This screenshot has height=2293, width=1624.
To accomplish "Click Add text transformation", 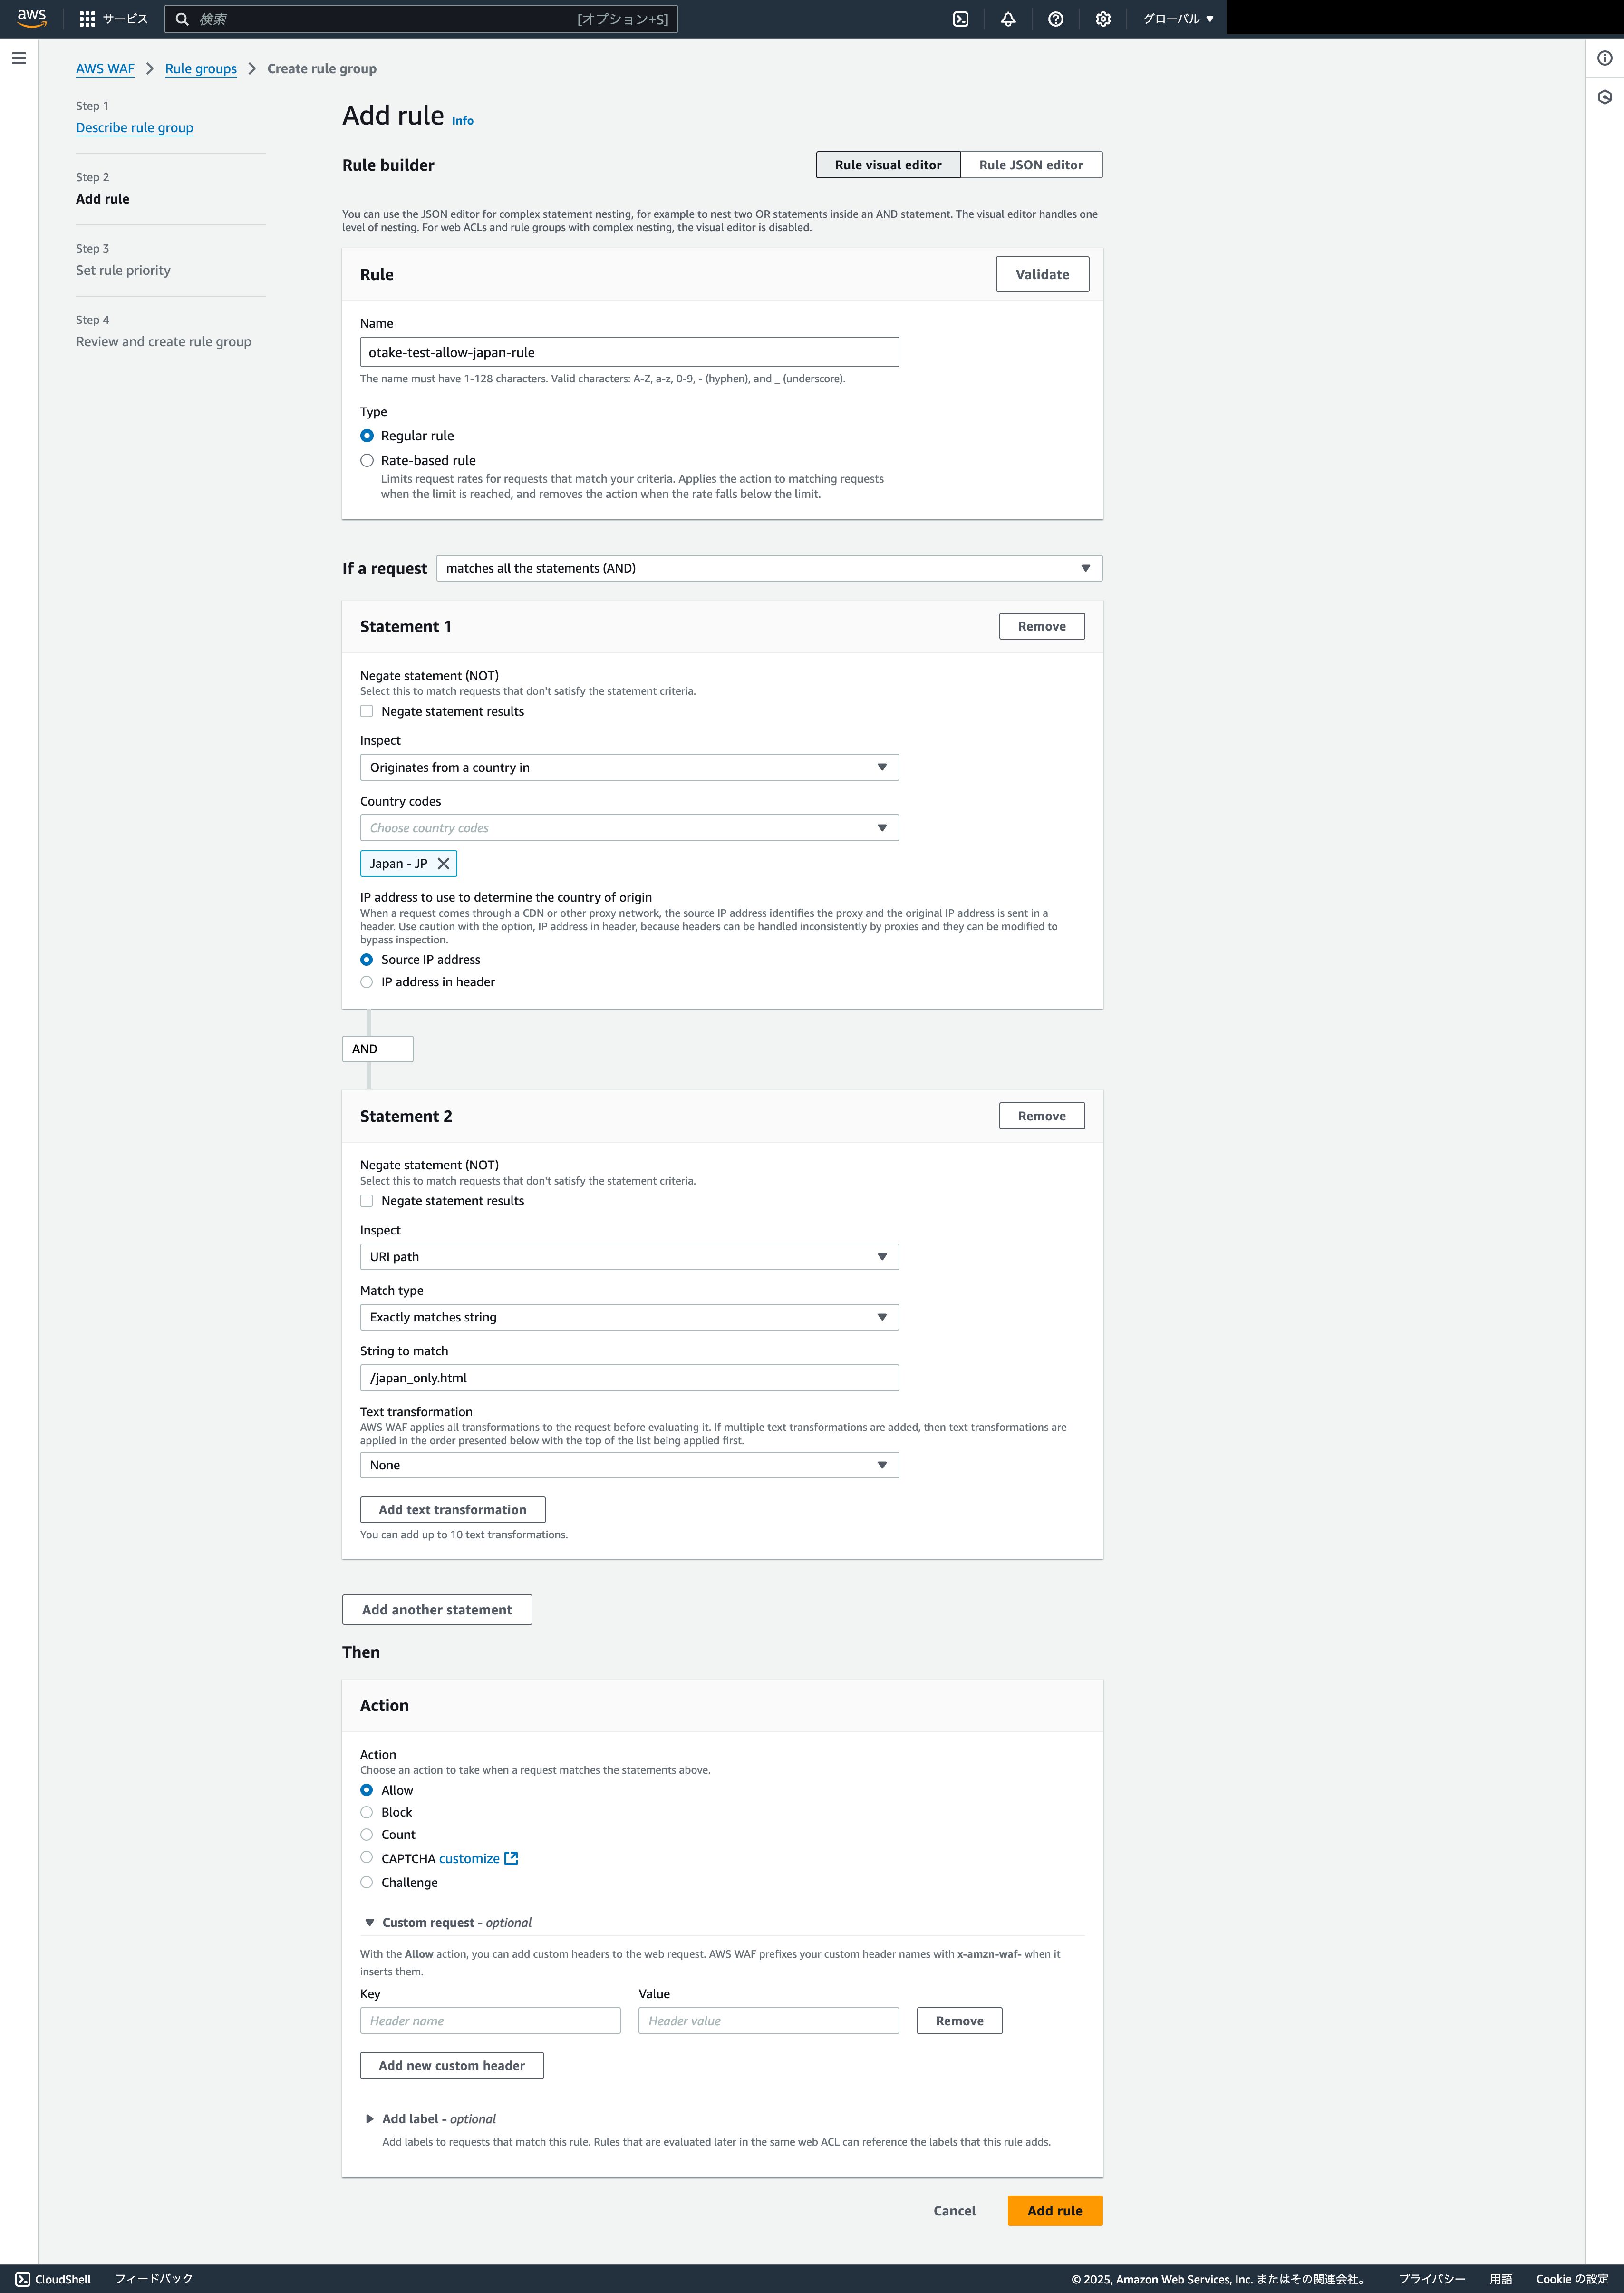I will pos(452,1510).
